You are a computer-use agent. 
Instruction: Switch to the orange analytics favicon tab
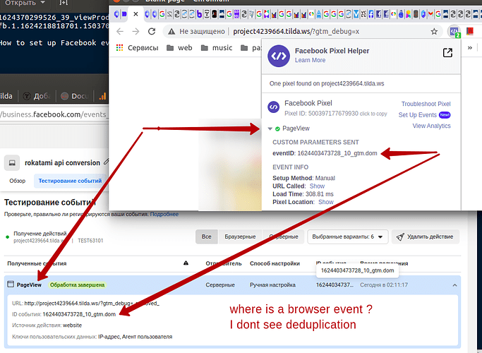(x=102, y=96)
